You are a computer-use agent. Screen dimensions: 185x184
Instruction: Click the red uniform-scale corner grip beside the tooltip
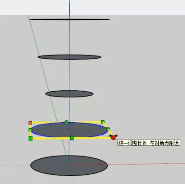tap(113, 138)
